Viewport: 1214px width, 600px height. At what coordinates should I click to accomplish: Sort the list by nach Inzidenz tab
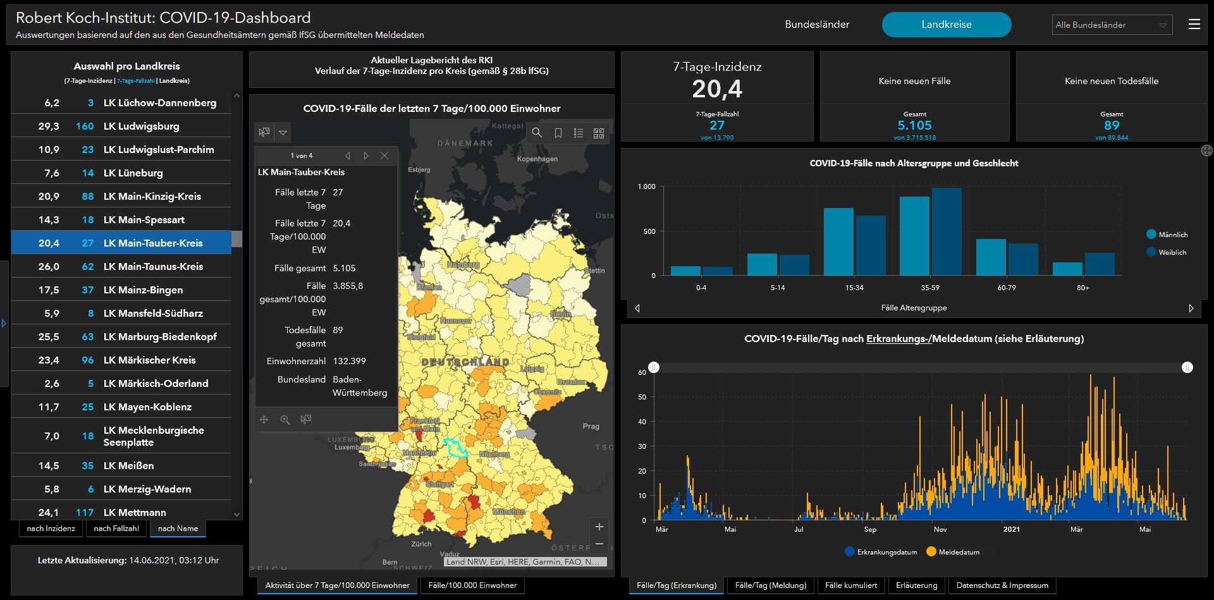click(51, 529)
